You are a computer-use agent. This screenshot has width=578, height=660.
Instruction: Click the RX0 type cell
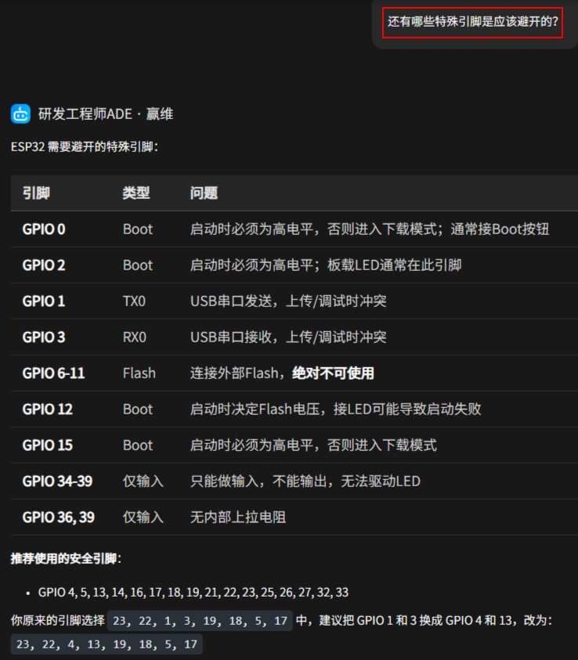point(134,337)
